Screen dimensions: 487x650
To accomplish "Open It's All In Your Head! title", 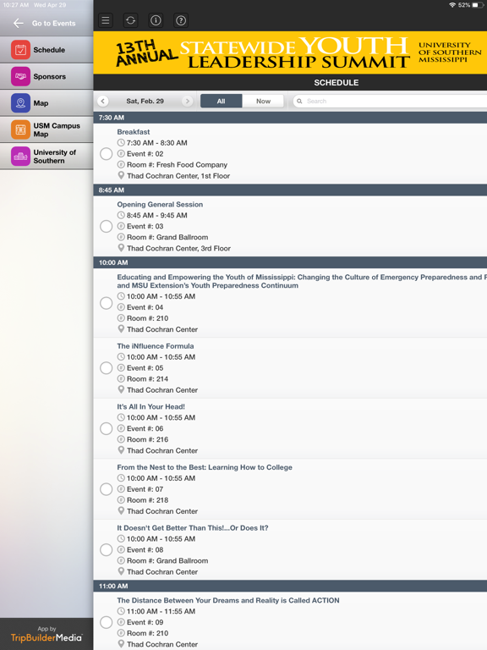I will coord(150,406).
